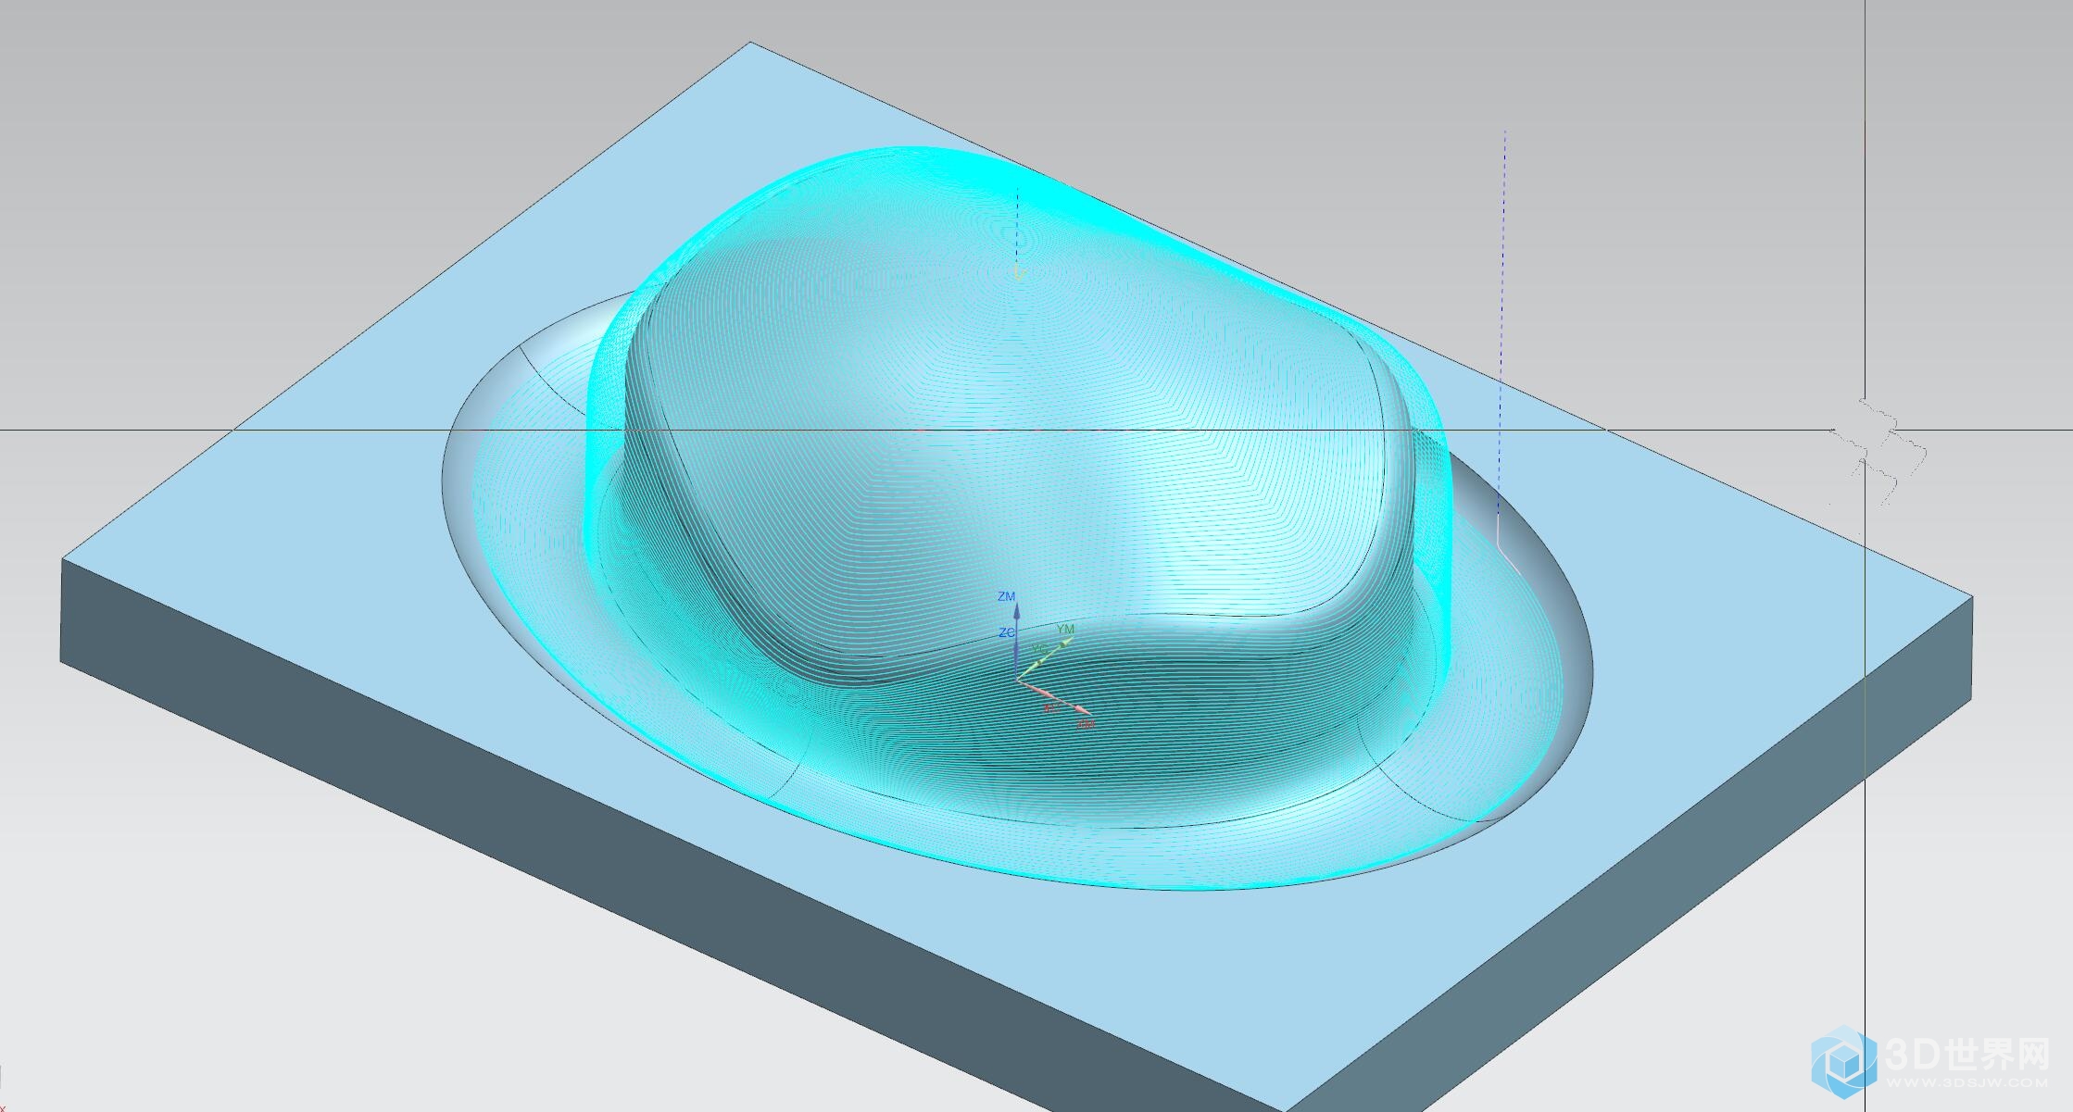
Task: Select the long blue dashed approach line
Action: (1503, 324)
